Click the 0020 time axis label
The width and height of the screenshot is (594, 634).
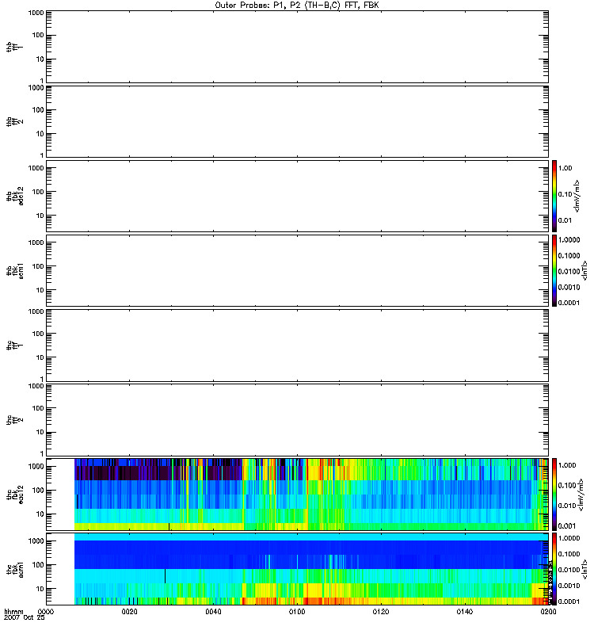[129, 611]
